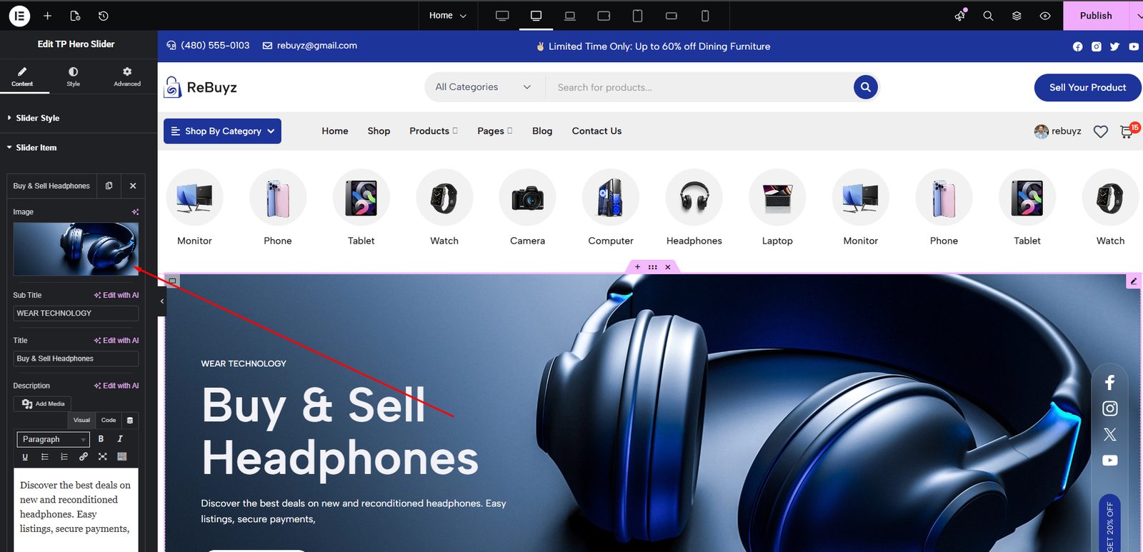The height and width of the screenshot is (552, 1143).
Task: Insert a bulleted list in description editor
Action: click(45, 457)
